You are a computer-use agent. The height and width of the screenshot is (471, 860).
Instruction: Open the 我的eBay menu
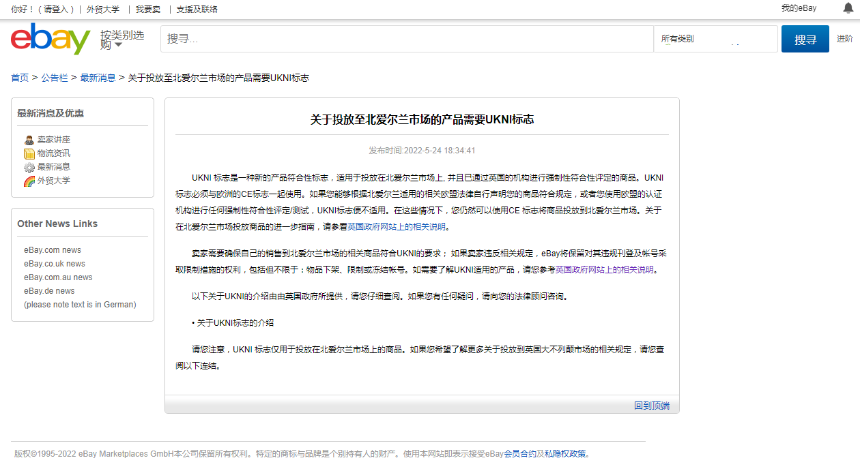pyautogui.click(x=799, y=8)
